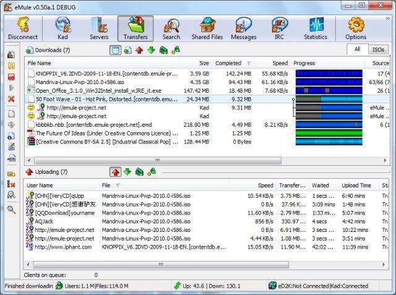This screenshot has height=295, width=396.
Task: Click the red up arrow in Downloads toolbar
Action: [x=139, y=50]
